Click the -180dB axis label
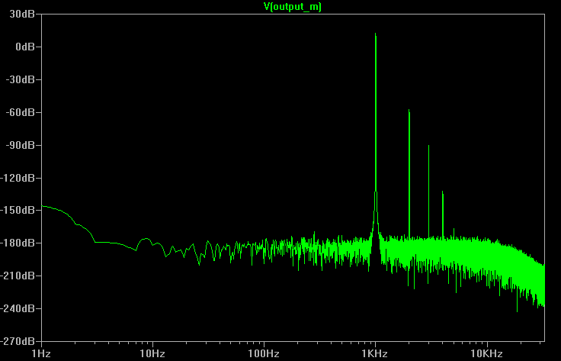561x361 pixels. 18,243
